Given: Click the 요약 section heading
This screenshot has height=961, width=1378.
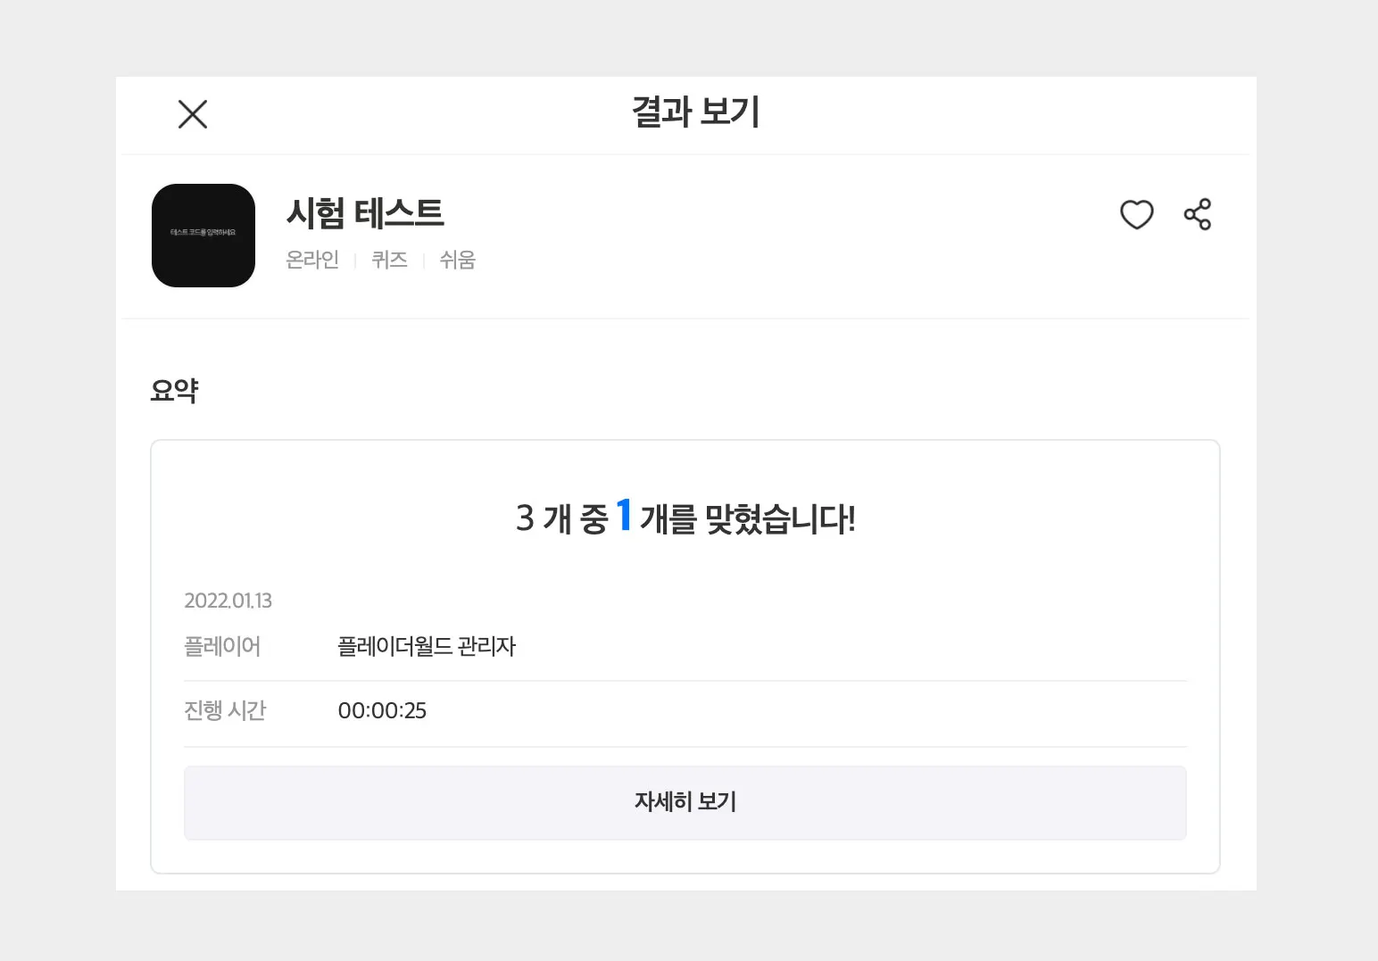Looking at the screenshot, I should click(174, 390).
